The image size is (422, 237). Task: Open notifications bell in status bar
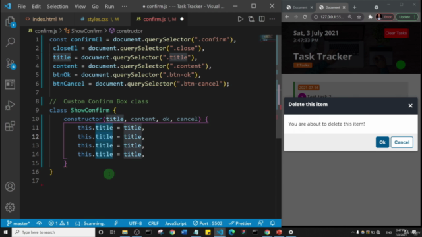(x=272, y=223)
